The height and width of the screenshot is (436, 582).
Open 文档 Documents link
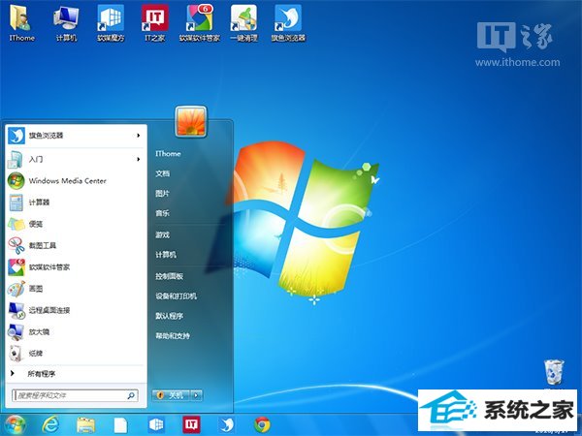click(163, 173)
